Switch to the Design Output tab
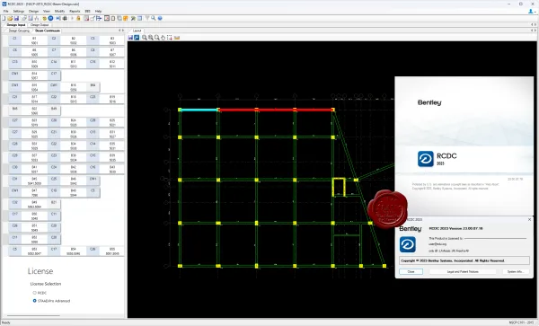This screenshot has width=539, height=326. 40,25
